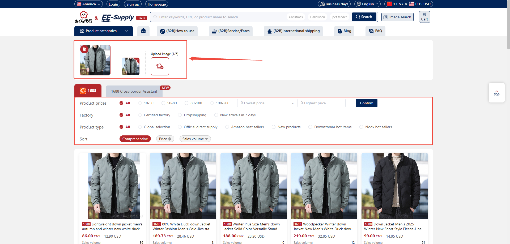
Task: Select 'All' under Product prices
Action: (x=125, y=103)
